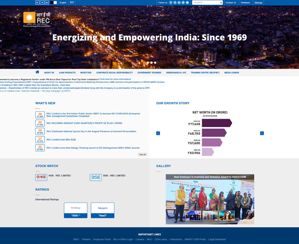Open NSE - REC Limited stock link
The image size is (299, 244).
(x=60, y=176)
